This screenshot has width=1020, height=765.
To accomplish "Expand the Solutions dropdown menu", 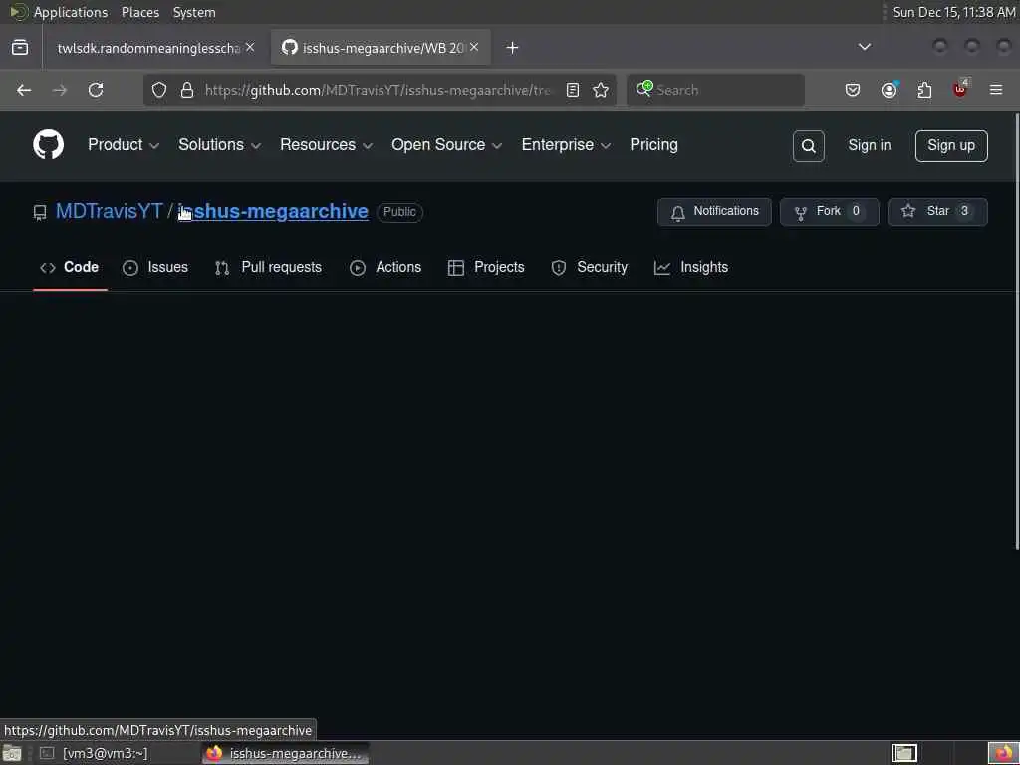I will (220, 145).
